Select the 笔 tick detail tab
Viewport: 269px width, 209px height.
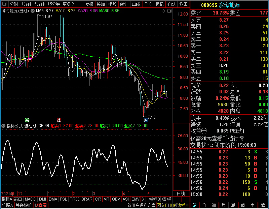pyautogui.click(x=195, y=205)
